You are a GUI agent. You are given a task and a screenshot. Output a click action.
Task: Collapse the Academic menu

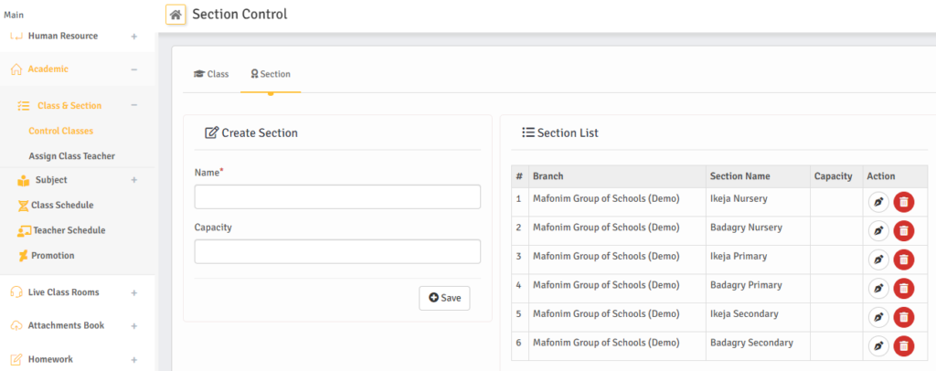(134, 69)
